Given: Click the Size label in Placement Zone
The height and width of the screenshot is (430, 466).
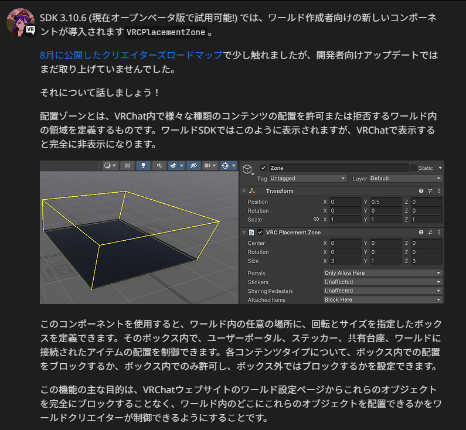Looking at the screenshot, I should [253, 261].
